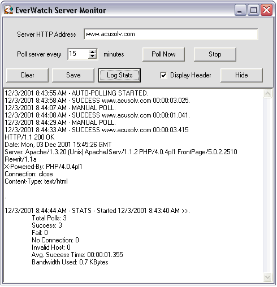This screenshot has width=277, height=287.
Task: Click the Log Stats button
Action: 119,75
